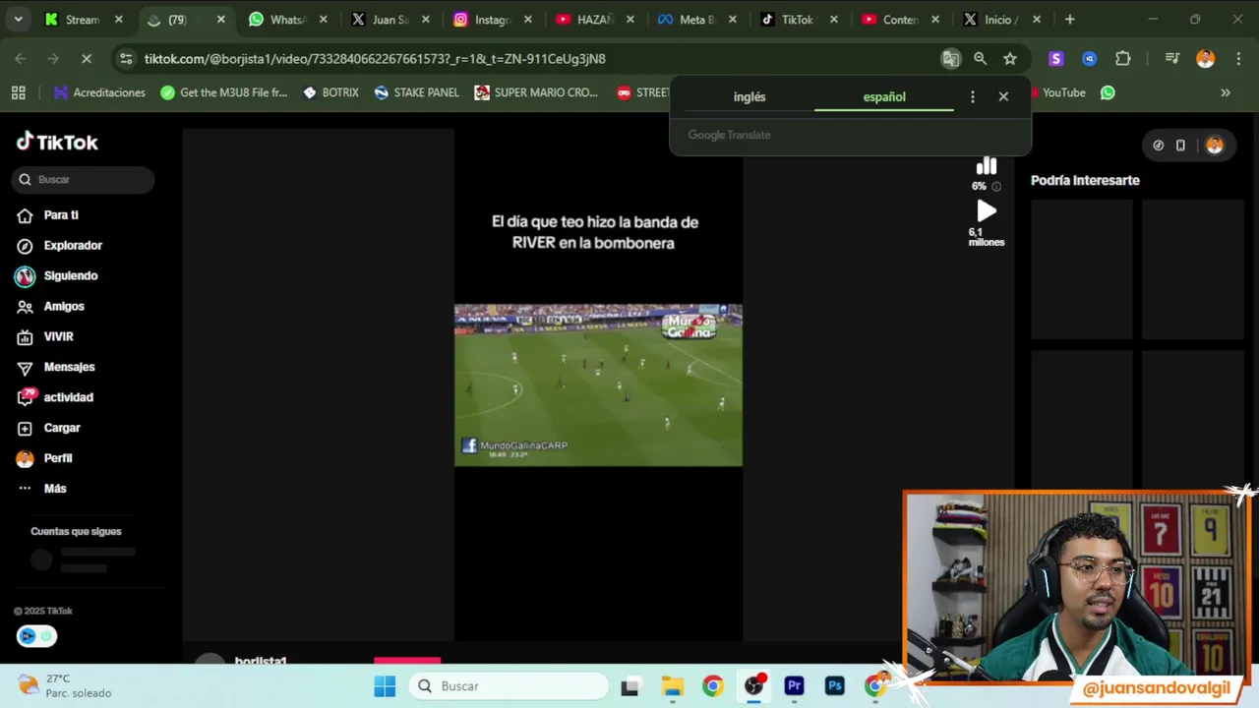Click the phone app icon in top pill

tap(1180, 146)
